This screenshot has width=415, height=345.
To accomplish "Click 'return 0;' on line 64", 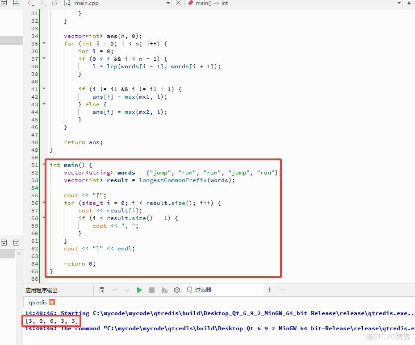I will click(80, 264).
